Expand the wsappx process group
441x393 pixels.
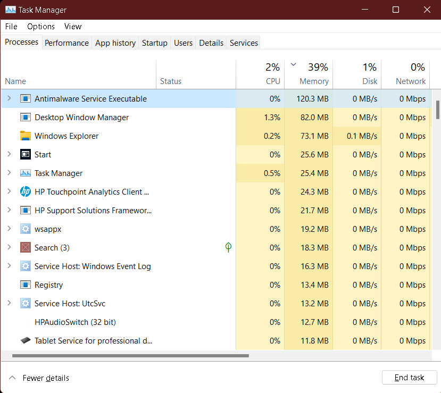point(9,228)
